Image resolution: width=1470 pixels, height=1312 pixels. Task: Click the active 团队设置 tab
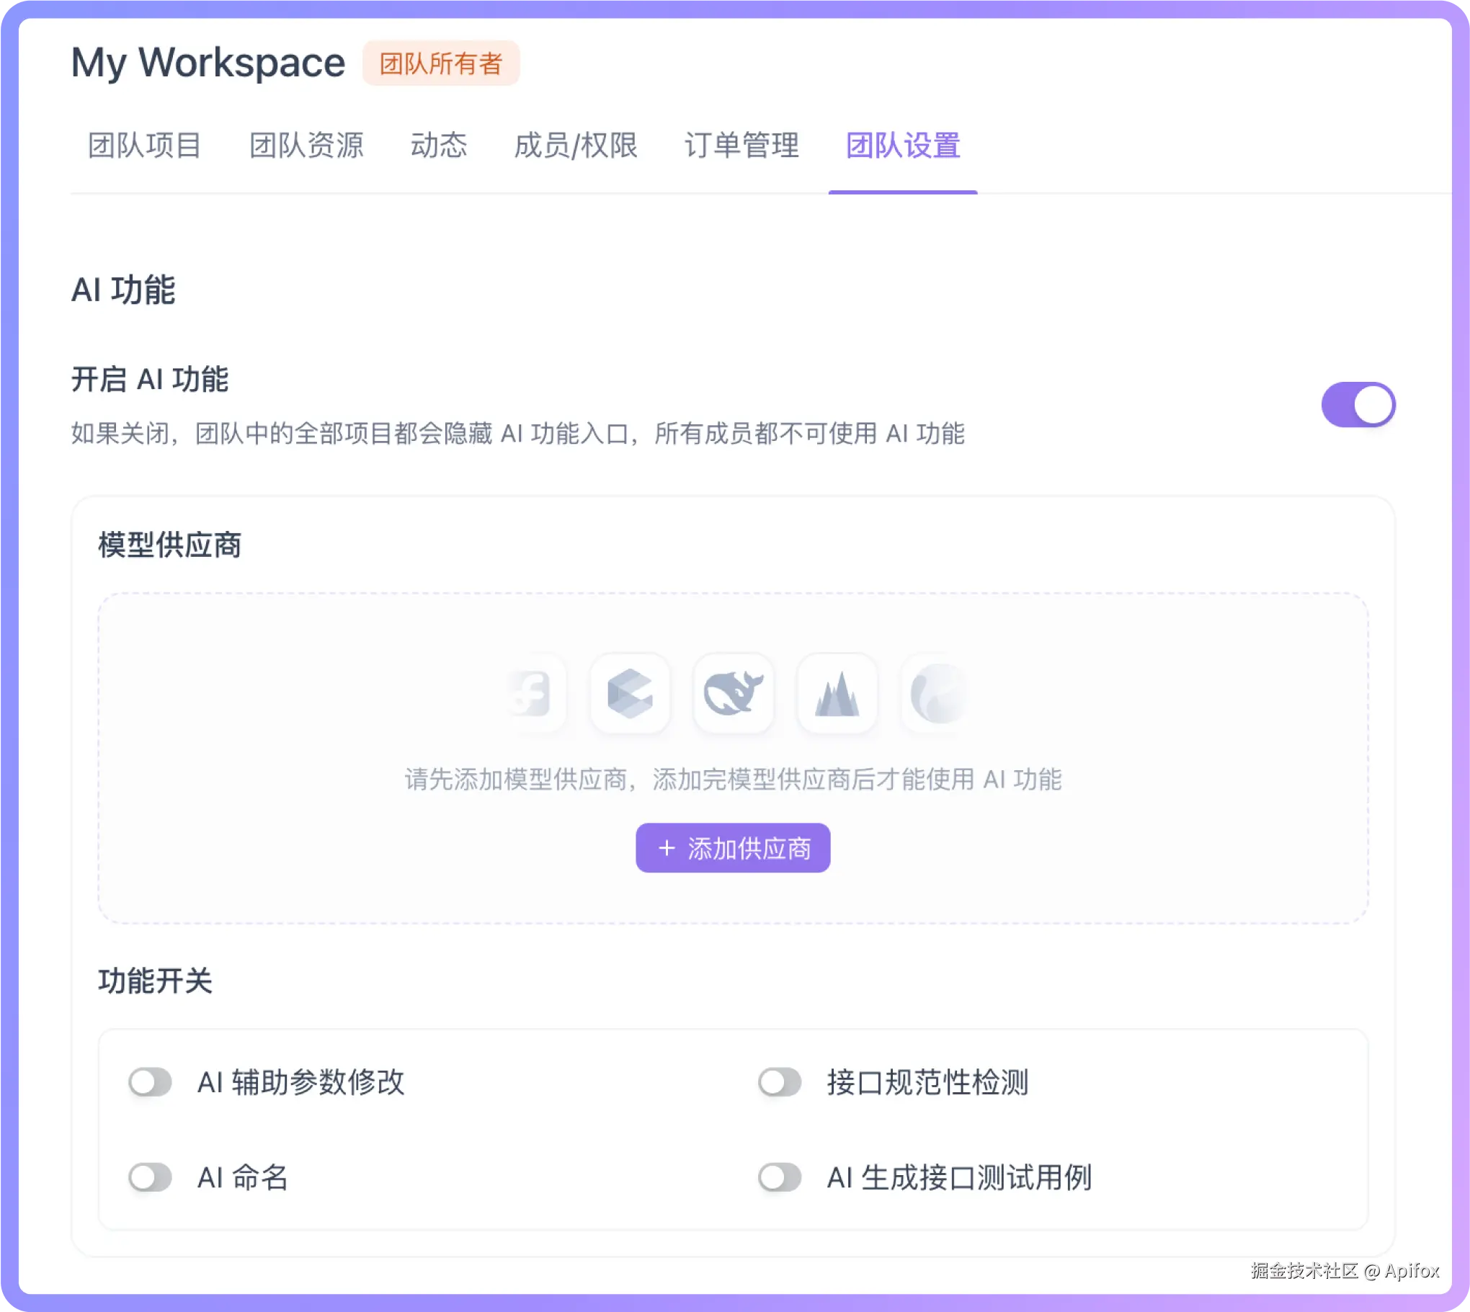[903, 146]
